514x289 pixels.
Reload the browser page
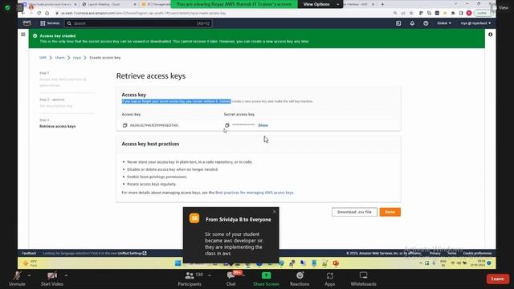coord(39,13)
